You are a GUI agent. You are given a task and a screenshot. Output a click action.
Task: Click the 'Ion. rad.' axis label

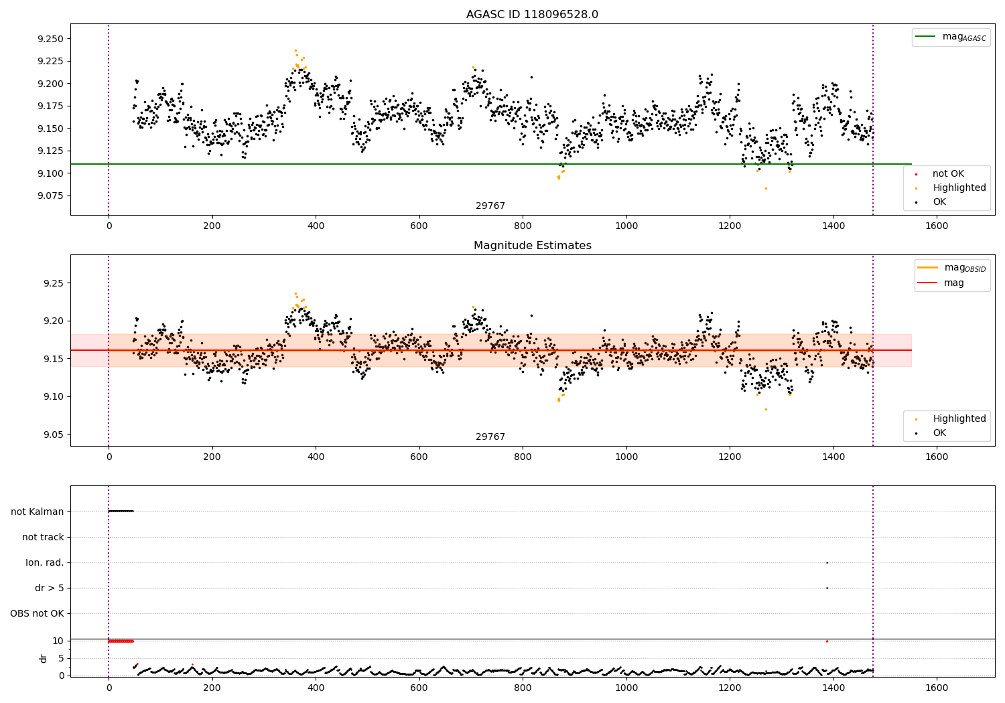click(x=45, y=562)
